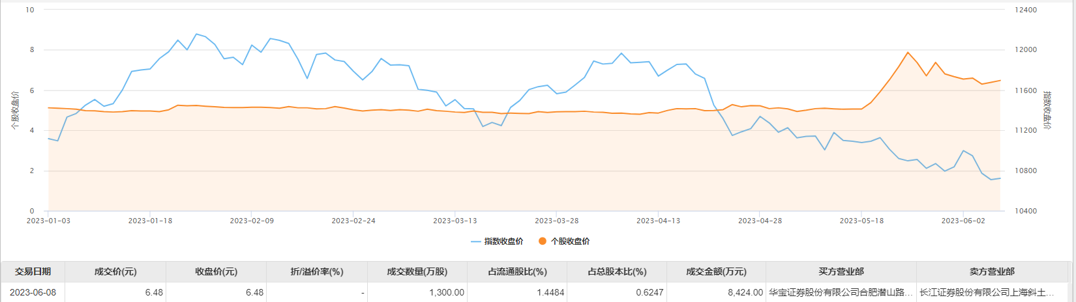This screenshot has height=302, width=1076.
Task: Select the 2023-06-08 date cell
Action: (33, 293)
